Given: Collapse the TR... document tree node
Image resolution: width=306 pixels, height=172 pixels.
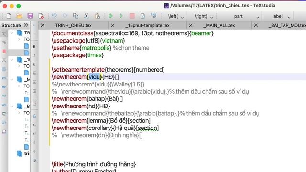Looking at the screenshot, I should click(x=12, y=33).
